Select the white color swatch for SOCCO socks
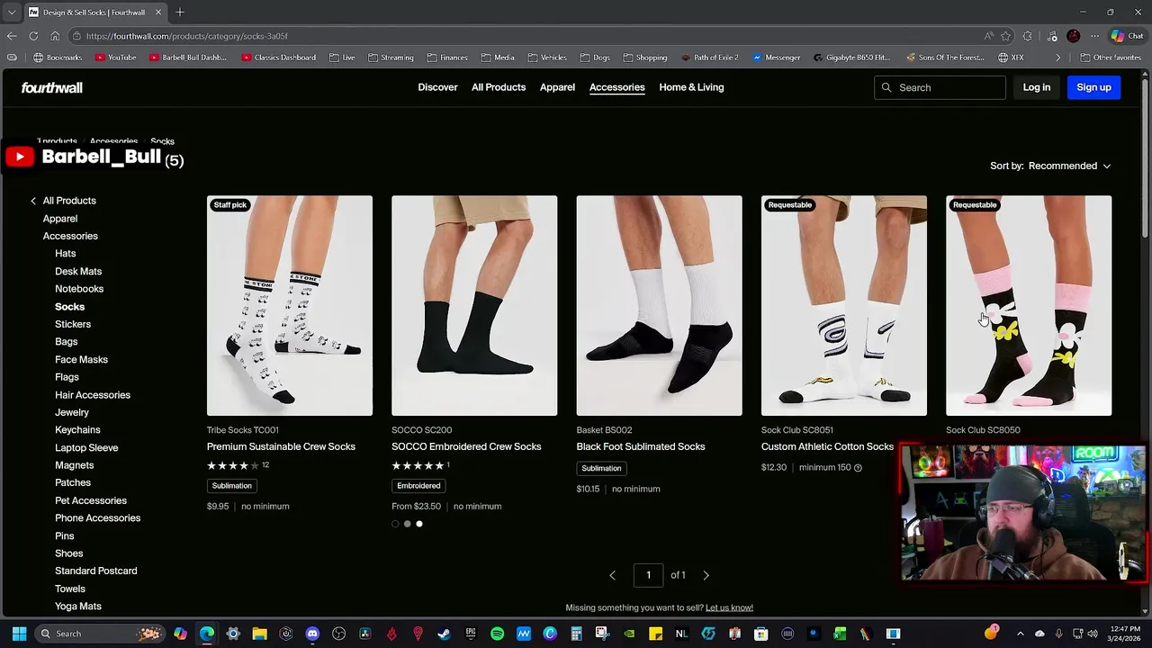This screenshot has width=1152, height=648. point(418,524)
